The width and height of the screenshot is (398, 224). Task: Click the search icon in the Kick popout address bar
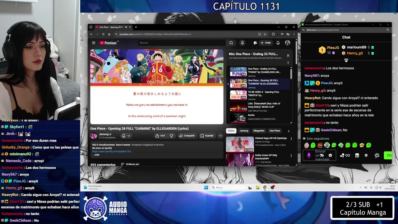coord(388,30)
